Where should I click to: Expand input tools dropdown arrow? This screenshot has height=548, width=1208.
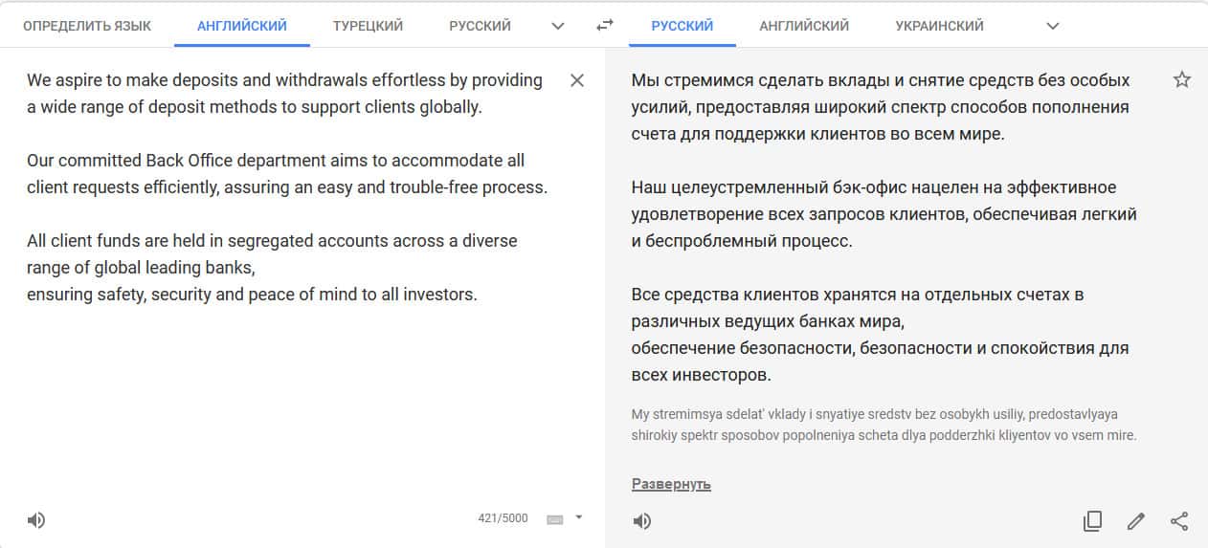pos(578,518)
